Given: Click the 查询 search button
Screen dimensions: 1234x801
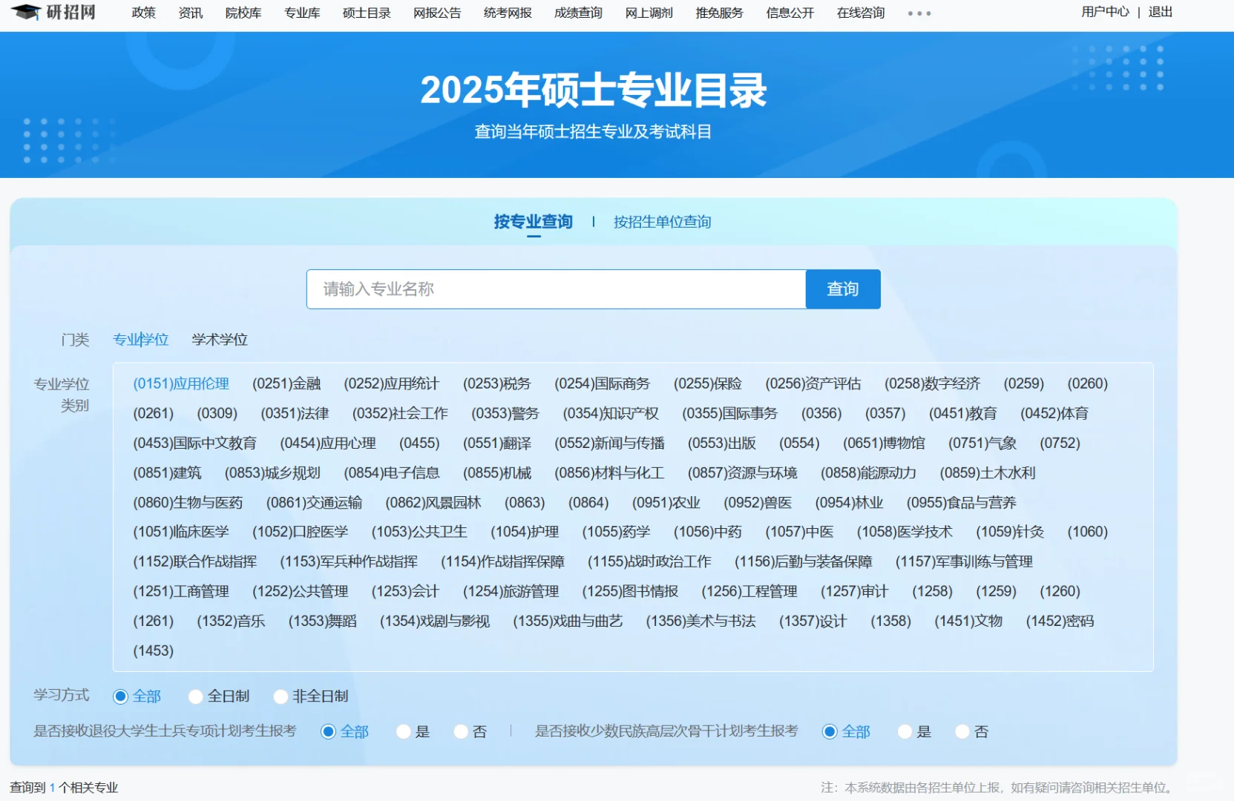Looking at the screenshot, I should [842, 289].
